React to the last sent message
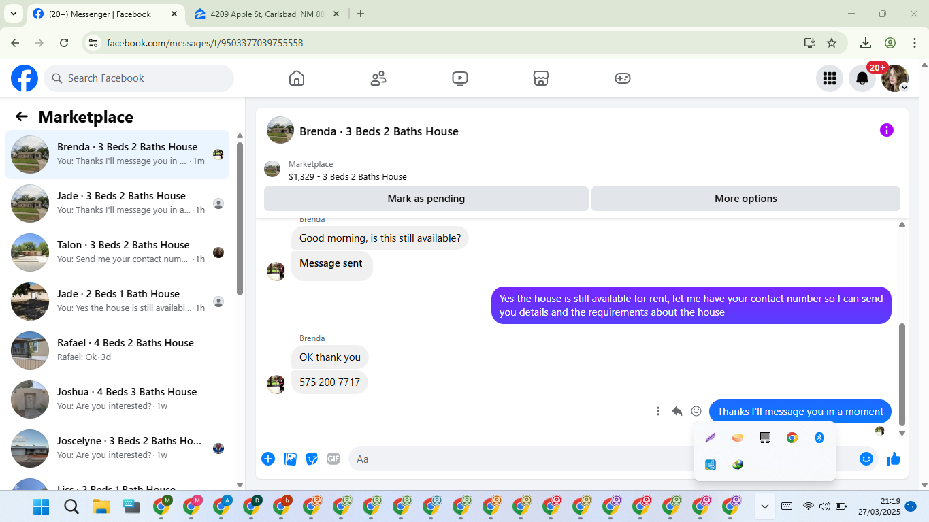 click(x=696, y=411)
